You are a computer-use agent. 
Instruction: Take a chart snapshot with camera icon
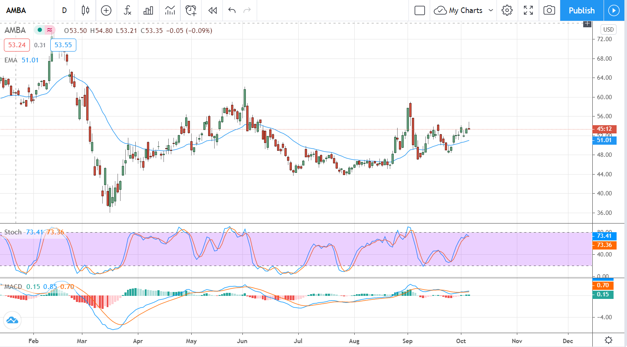pos(549,10)
